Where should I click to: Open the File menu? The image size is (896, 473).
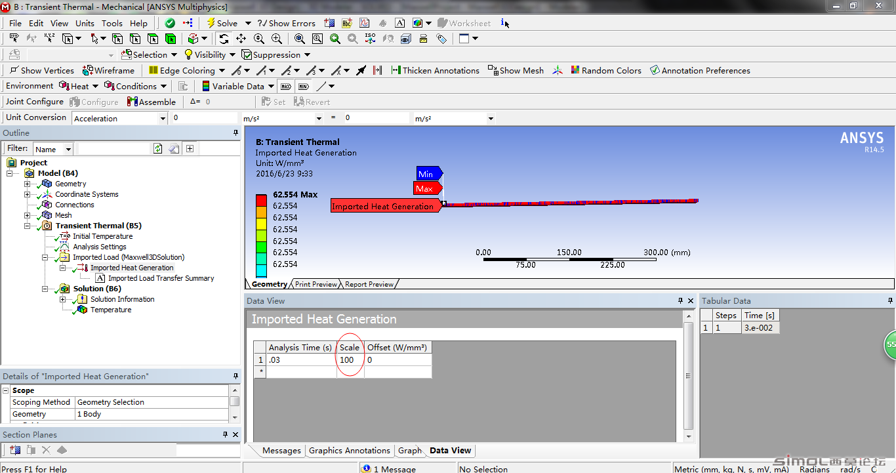click(x=15, y=23)
